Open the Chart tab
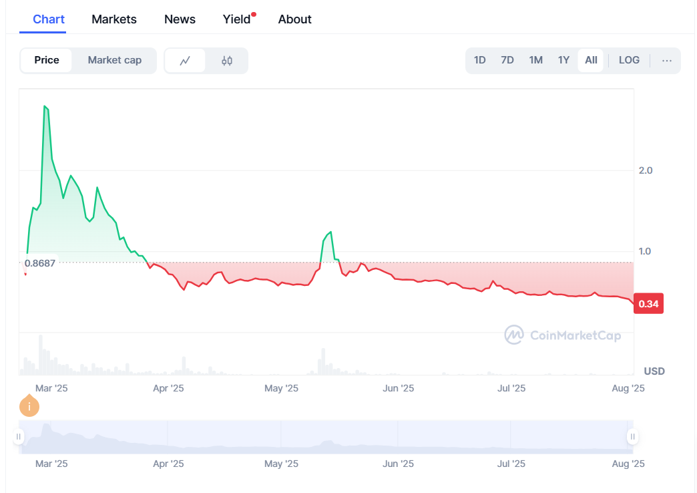 tap(49, 19)
